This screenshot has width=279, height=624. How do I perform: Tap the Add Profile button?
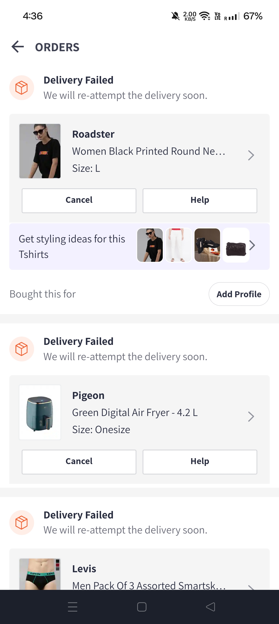pos(239,294)
